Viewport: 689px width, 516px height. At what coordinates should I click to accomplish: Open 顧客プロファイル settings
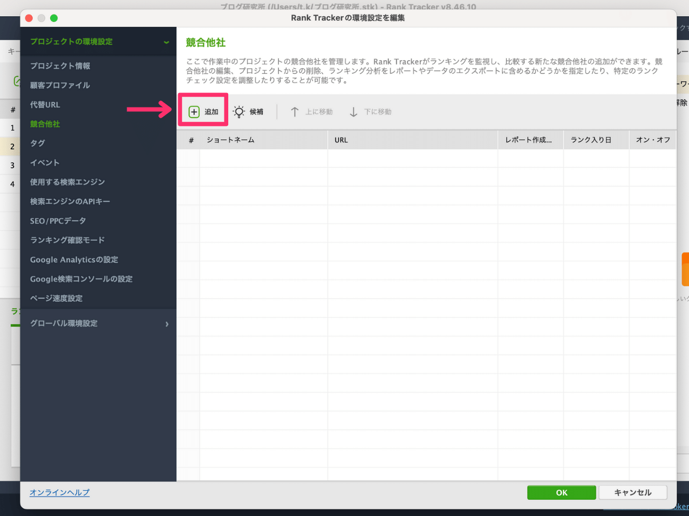[60, 85]
